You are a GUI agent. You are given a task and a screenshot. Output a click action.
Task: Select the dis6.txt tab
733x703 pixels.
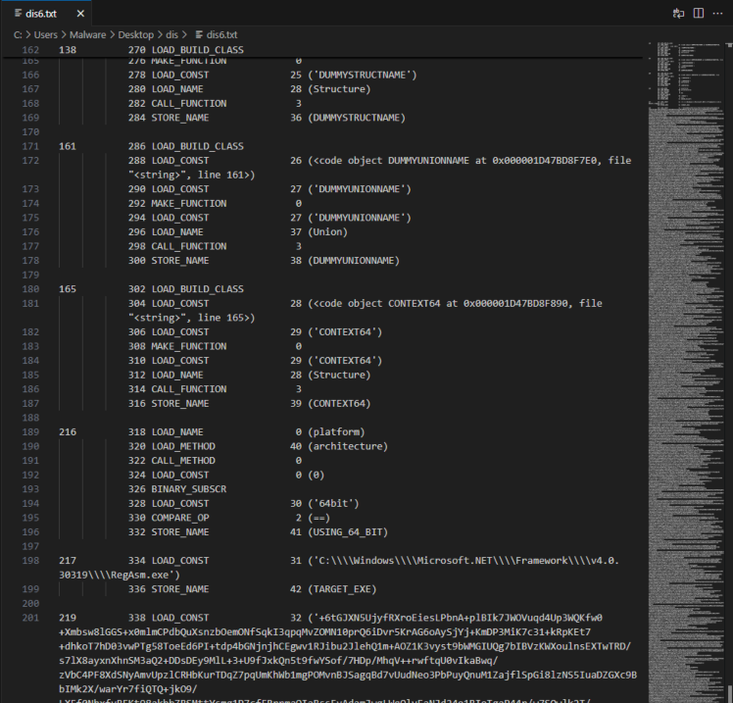45,13
